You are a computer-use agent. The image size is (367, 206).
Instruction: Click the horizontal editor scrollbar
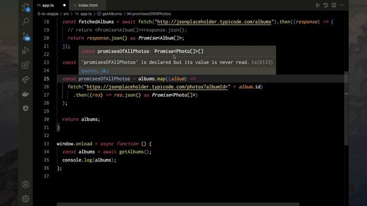[178, 204]
